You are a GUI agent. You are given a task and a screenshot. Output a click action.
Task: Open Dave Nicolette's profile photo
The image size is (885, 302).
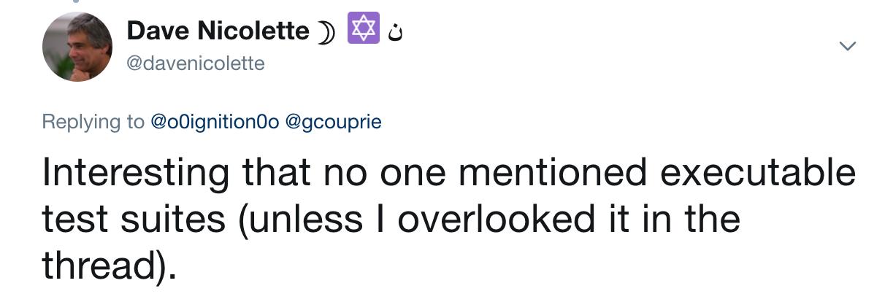[77, 47]
